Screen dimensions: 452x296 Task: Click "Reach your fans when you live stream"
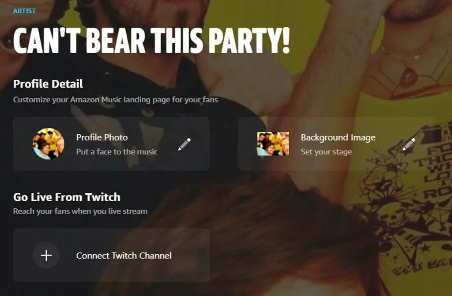point(80,211)
